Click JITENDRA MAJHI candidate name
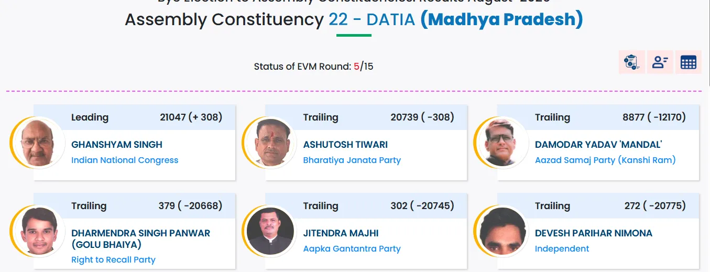The height and width of the screenshot is (272, 710). coord(341,233)
